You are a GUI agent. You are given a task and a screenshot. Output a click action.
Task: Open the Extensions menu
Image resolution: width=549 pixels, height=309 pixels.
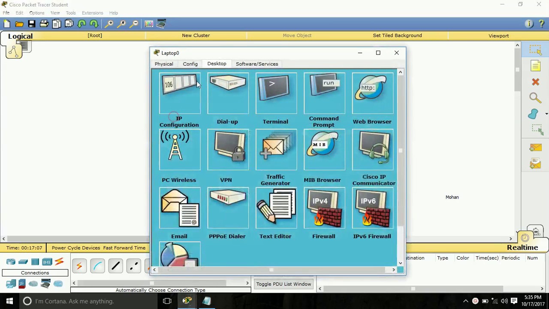93,13
